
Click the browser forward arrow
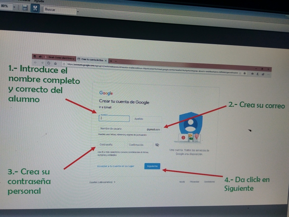(42, 63)
